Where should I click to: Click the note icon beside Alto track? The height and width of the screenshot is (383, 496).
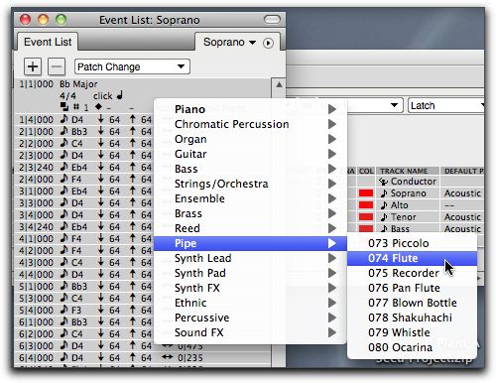384,205
